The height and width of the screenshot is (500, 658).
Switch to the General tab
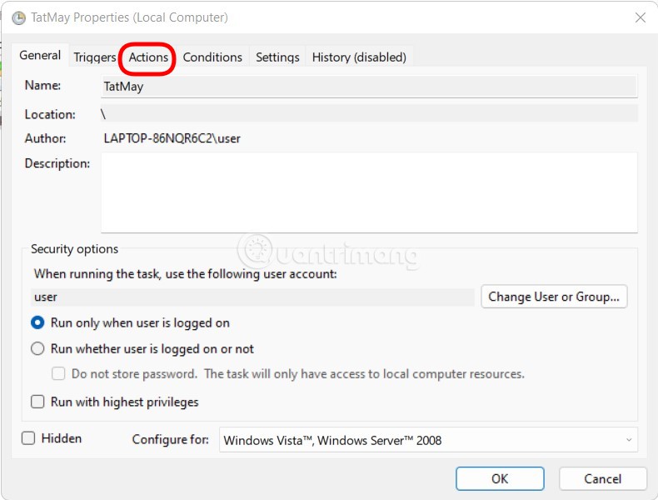point(40,55)
